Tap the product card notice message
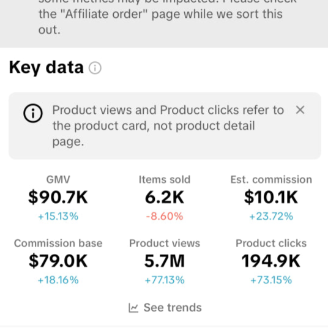328x328 pixels. [x=168, y=125]
